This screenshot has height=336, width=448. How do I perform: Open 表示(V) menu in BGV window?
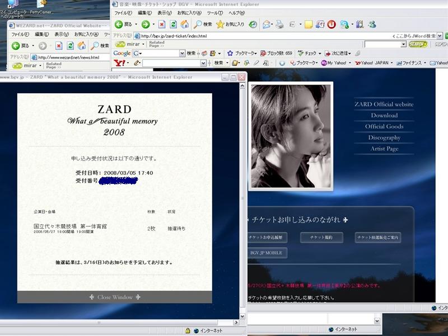[x=165, y=13]
